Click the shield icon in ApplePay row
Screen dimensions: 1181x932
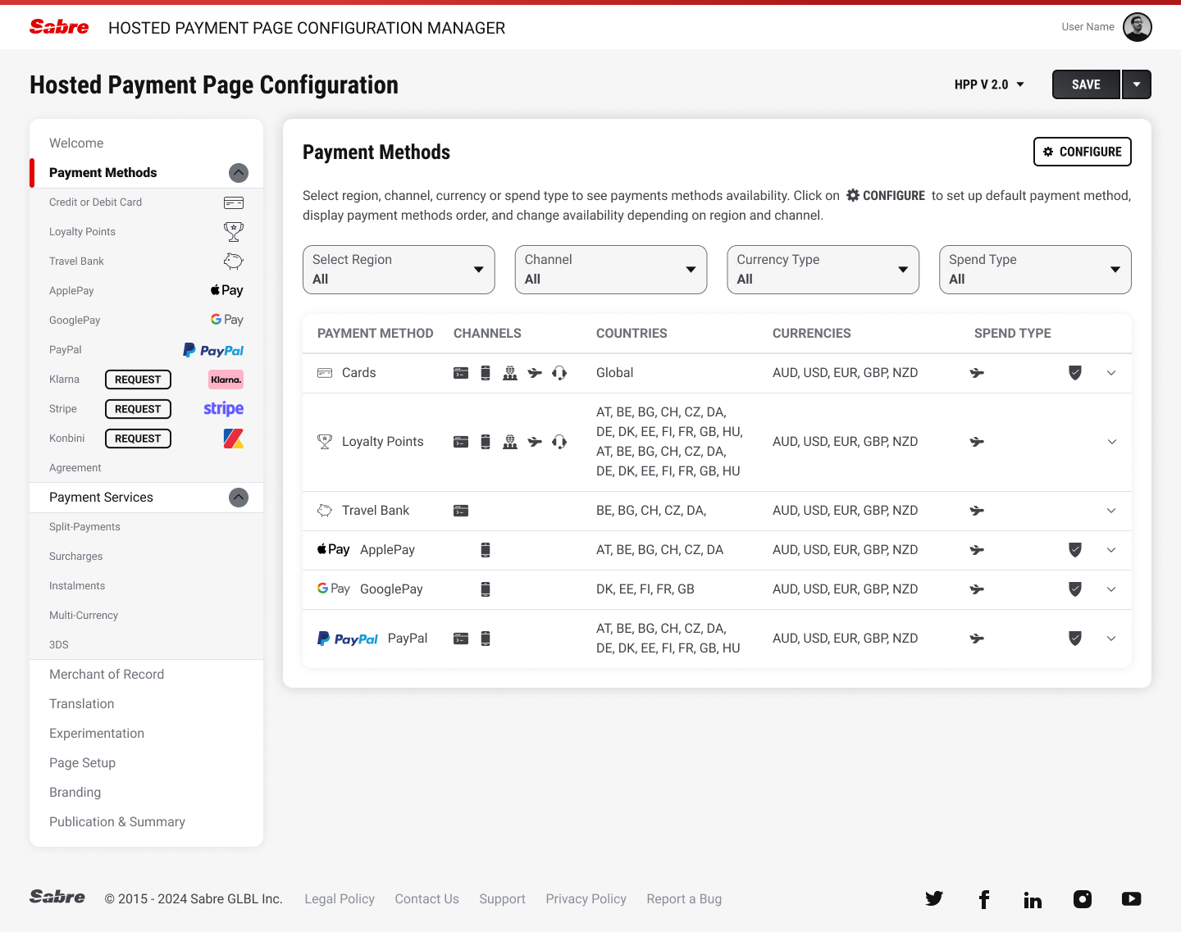pyautogui.click(x=1075, y=550)
